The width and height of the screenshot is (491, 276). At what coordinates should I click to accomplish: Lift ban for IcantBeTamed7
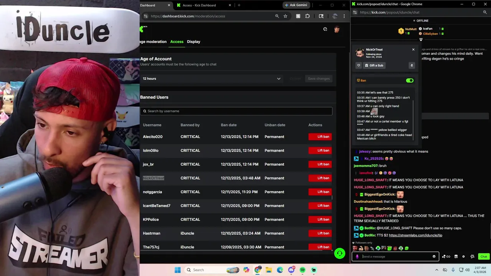point(320,206)
